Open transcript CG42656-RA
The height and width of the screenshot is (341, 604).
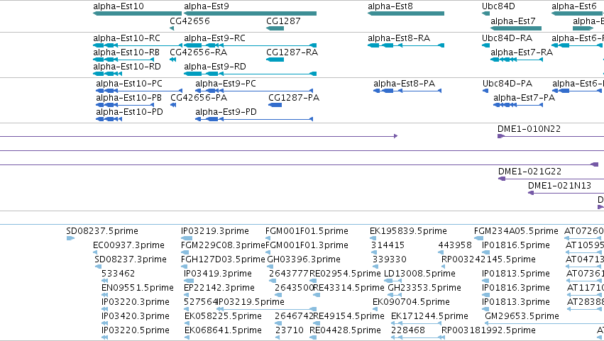point(173,60)
